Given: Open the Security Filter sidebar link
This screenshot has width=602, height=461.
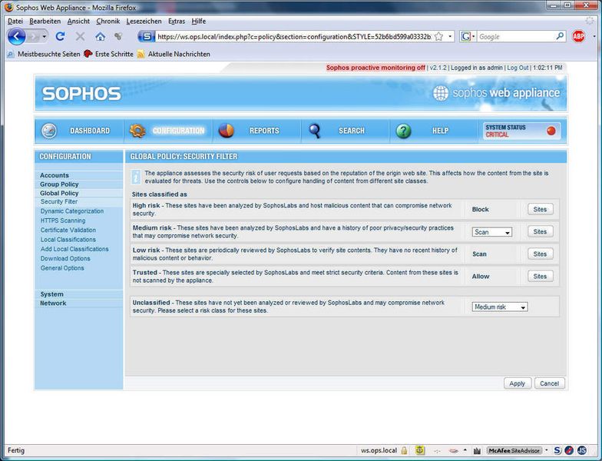Looking at the screenshot, I should [59, 201].
